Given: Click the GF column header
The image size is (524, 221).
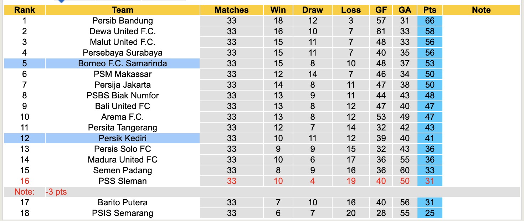Looking at the screenshot, I should pyautogui.click(x=381, y=10).
